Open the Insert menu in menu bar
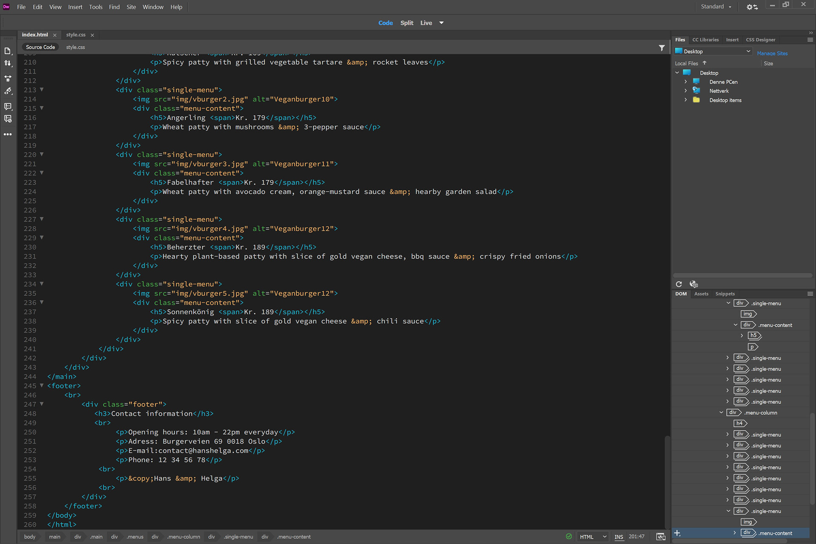816x544 pixels. click(75, 7)
